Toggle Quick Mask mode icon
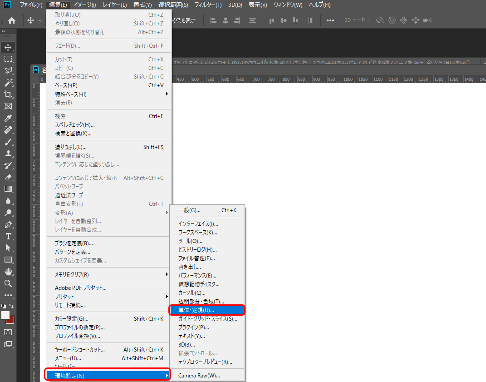 [8, 332]
